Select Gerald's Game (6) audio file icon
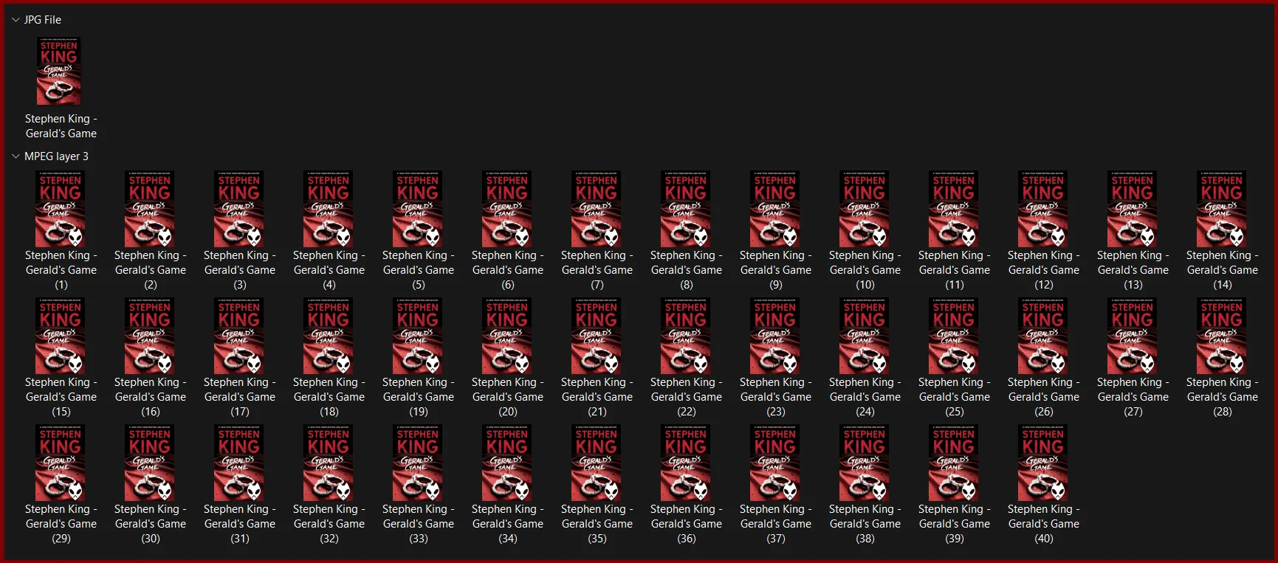Screen dimensions: 1278x563 507,209
